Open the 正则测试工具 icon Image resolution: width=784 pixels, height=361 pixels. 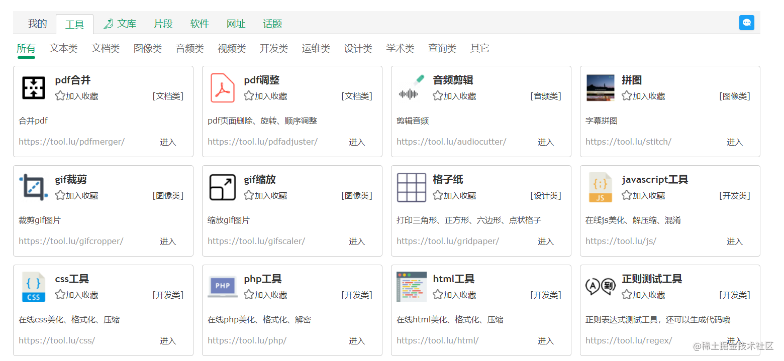(601, 286)
